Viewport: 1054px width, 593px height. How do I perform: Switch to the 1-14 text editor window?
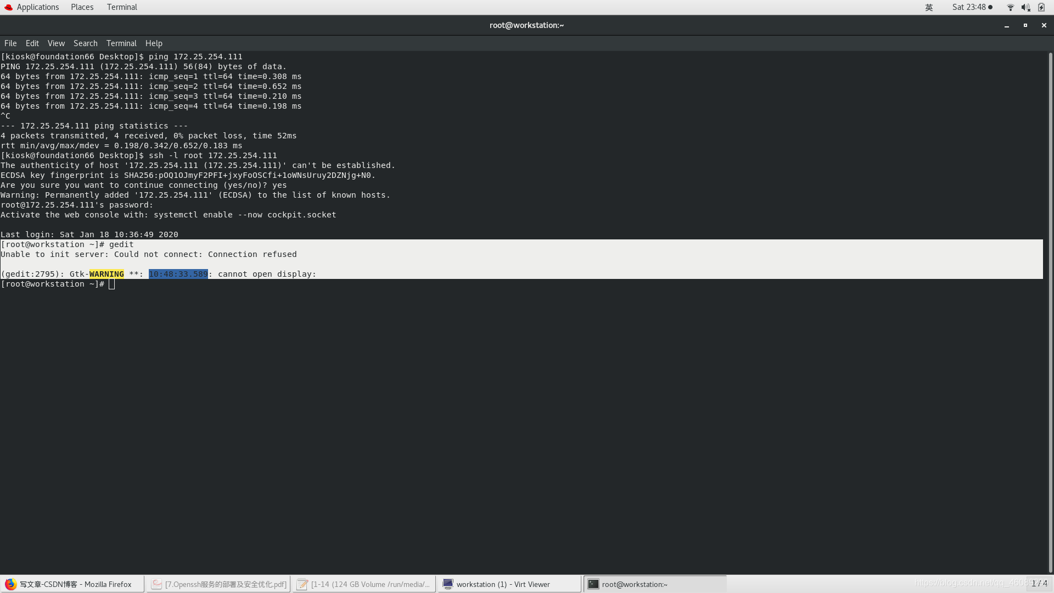click(365, 584)
